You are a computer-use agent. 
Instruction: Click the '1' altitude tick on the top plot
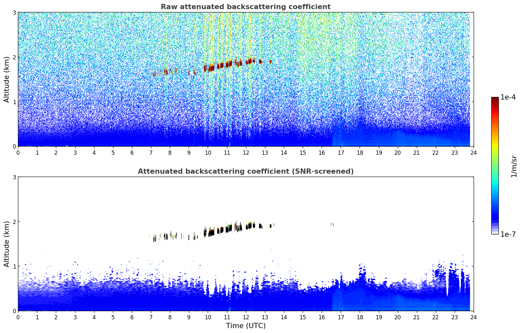tap(14, 102)
